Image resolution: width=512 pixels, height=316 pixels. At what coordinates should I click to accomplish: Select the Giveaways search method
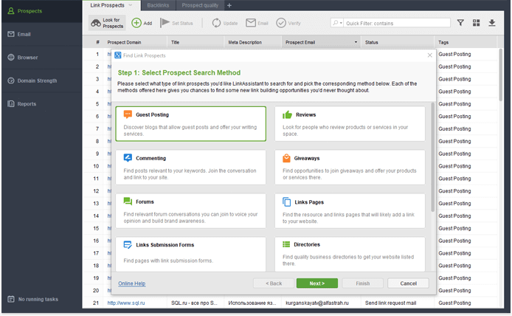pos(350,168)
